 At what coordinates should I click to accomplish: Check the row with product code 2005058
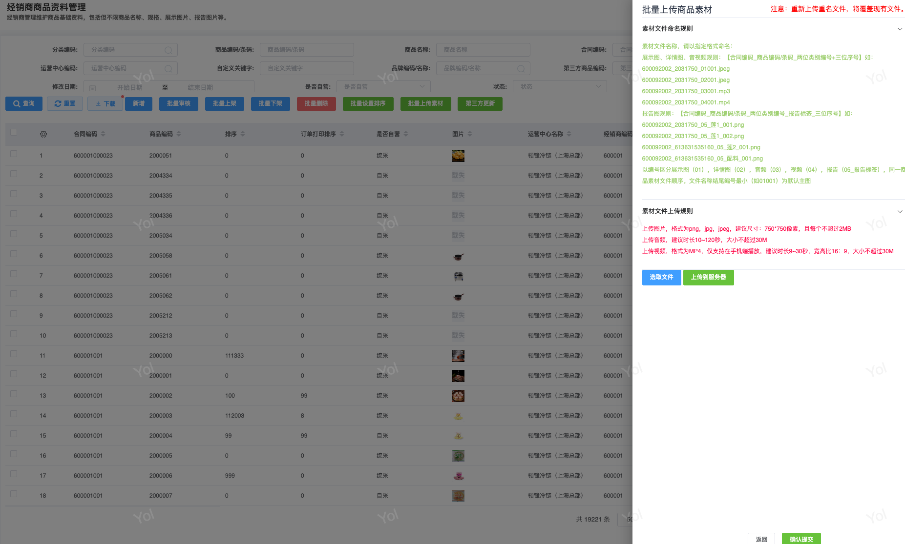click(14, 254)
